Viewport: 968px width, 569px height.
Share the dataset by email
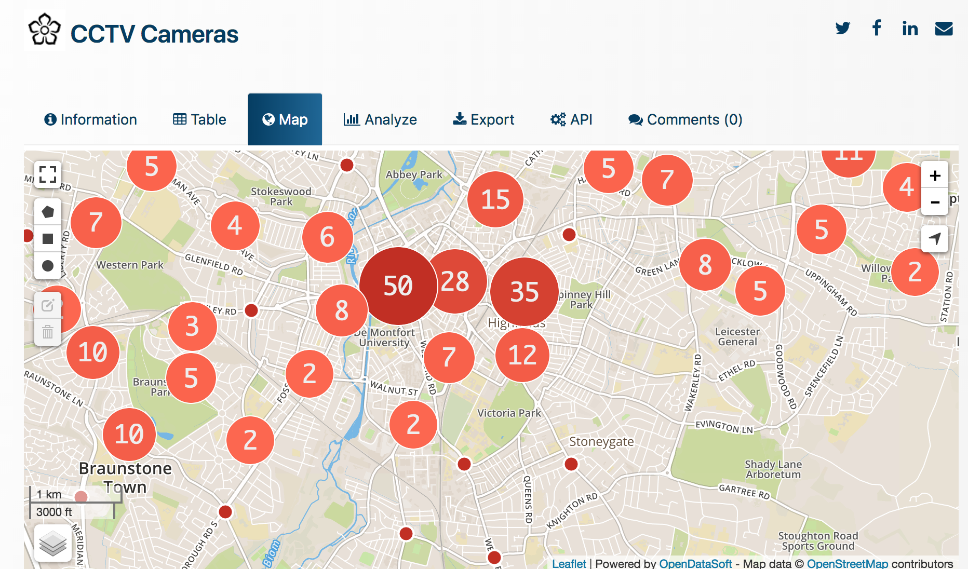coord(944,29)
